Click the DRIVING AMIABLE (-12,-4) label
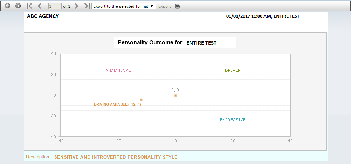Screen dimensions: 351x164 tap(117, 104)
